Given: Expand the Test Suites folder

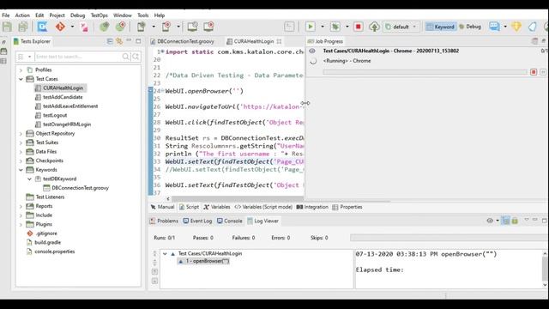Looking at the screenshot, I should coord(21,143).
